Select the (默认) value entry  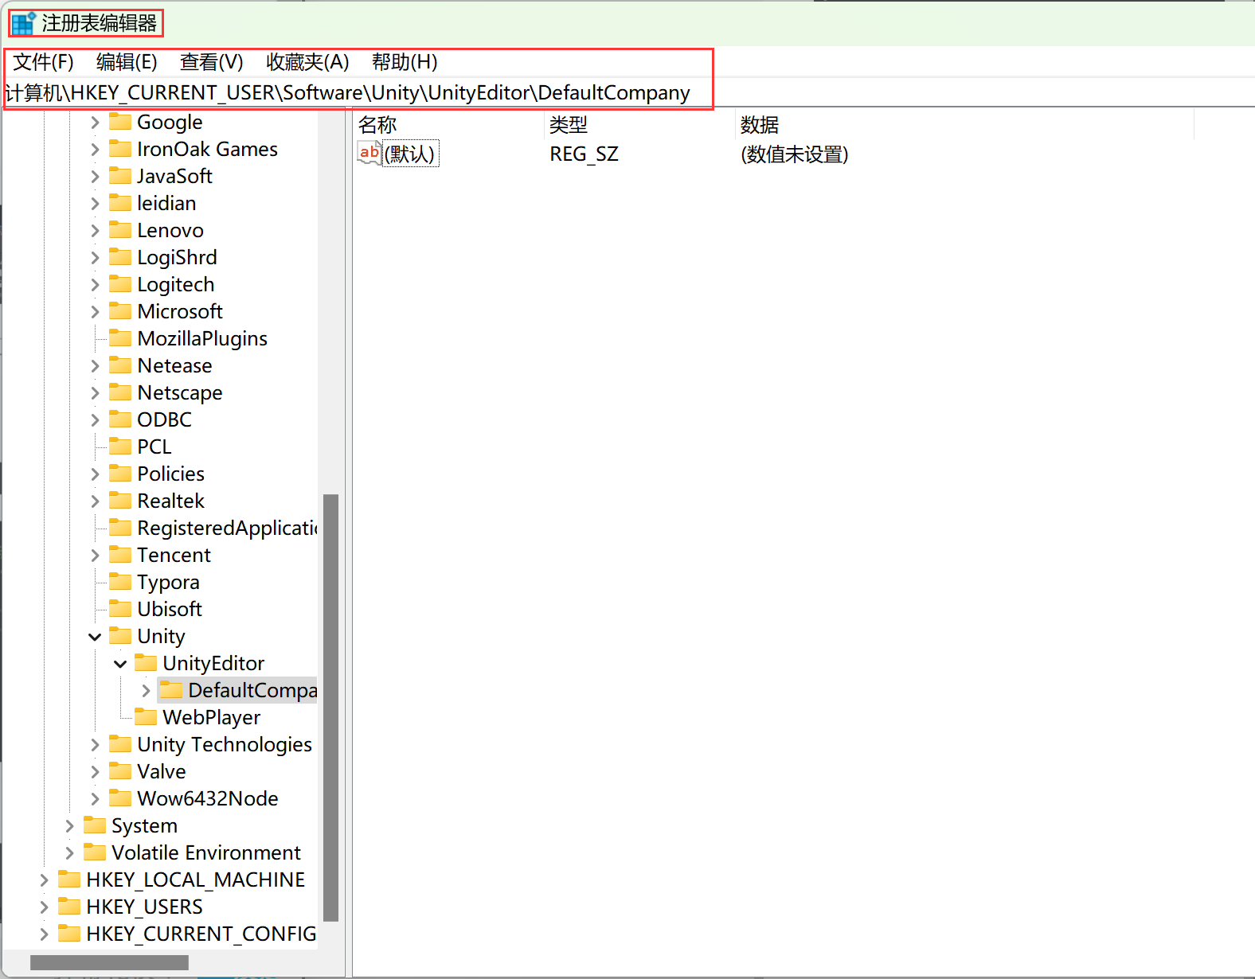click(410, 154)
